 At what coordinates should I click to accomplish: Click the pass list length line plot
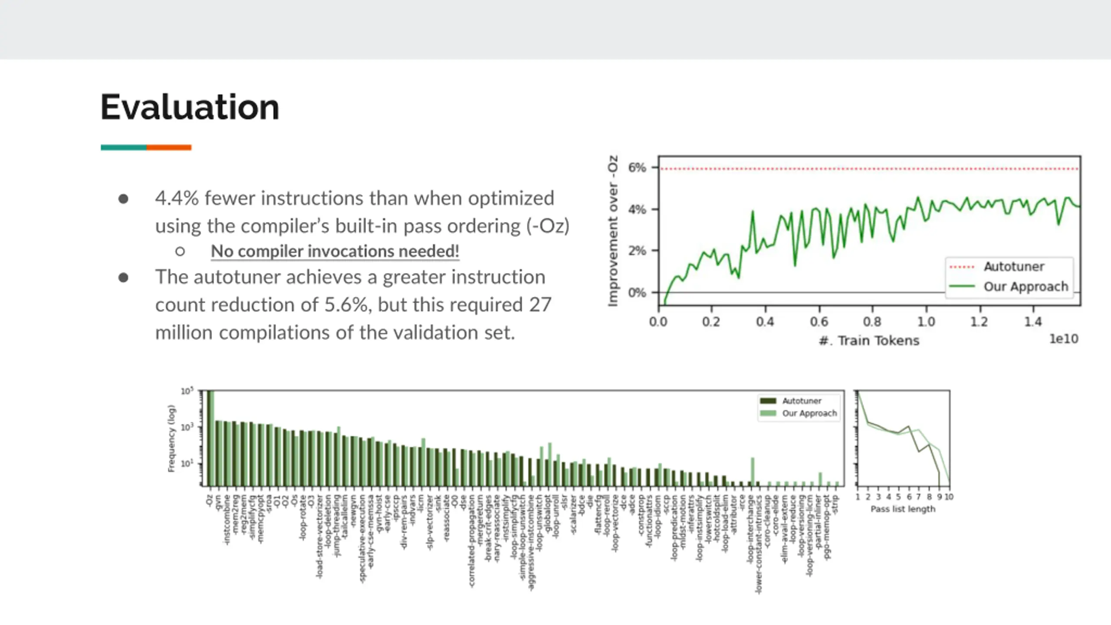click(x=903, y=438)
